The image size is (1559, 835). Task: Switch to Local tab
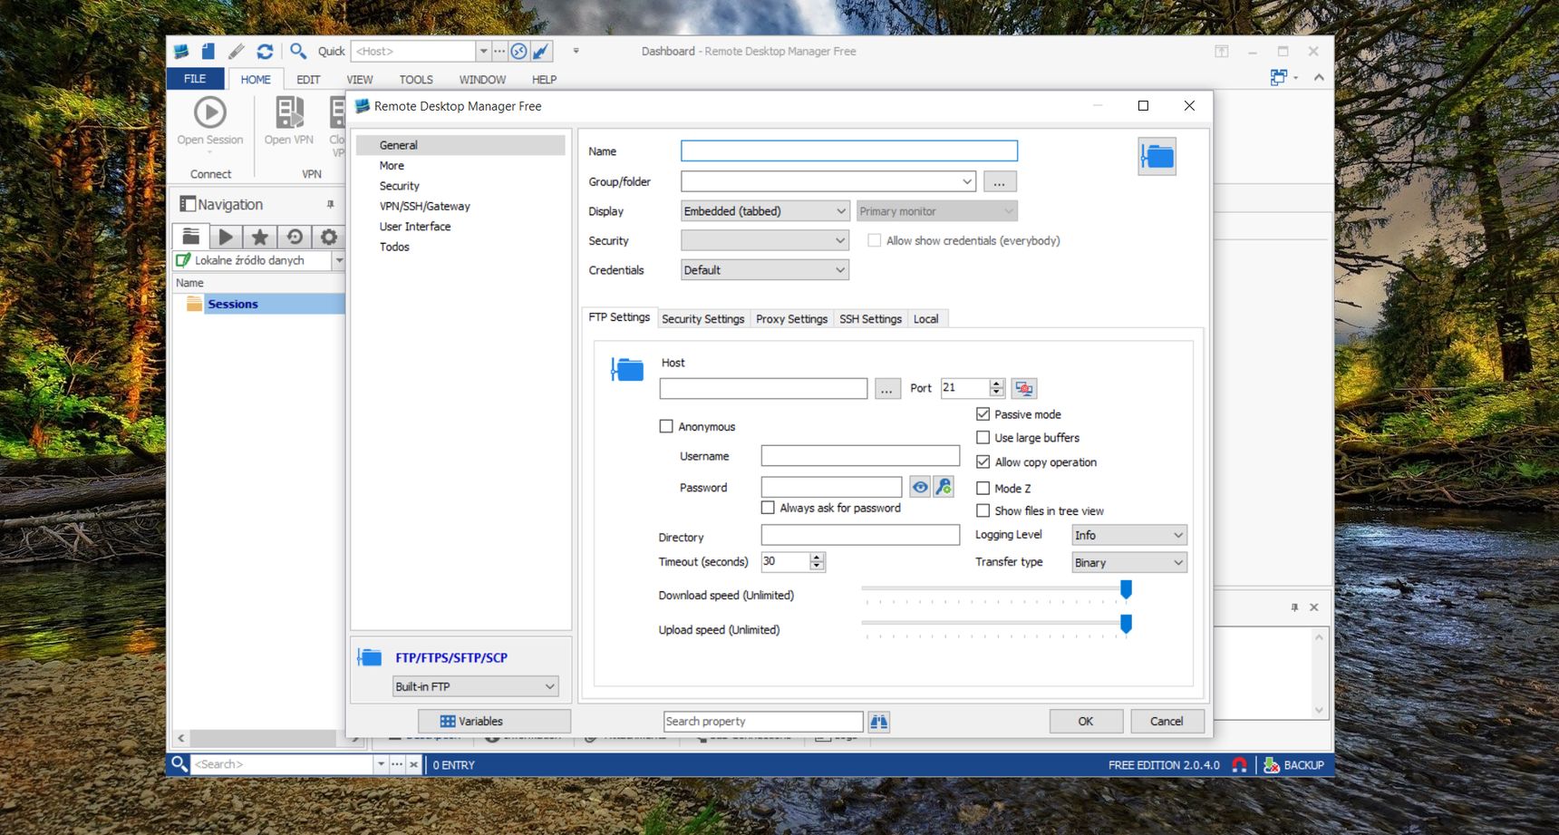(925, 319)
